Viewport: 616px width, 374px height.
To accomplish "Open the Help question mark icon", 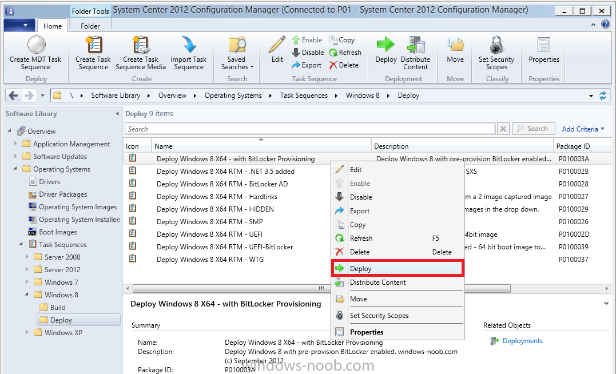I will 606,25.
